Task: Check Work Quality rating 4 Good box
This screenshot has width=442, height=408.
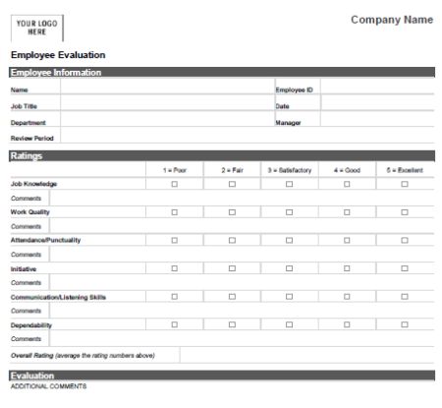Action: pyautogui.click(x=347, y=212)
